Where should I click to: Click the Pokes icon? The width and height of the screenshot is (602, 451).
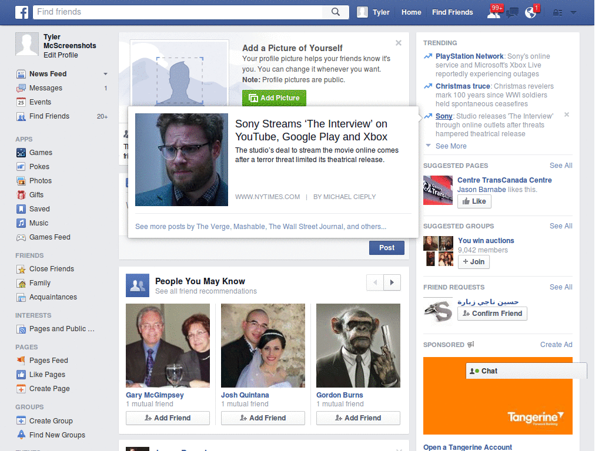(21, 167)
